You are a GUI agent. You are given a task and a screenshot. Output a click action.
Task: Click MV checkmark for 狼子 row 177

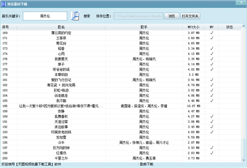[x=212, y=64]
